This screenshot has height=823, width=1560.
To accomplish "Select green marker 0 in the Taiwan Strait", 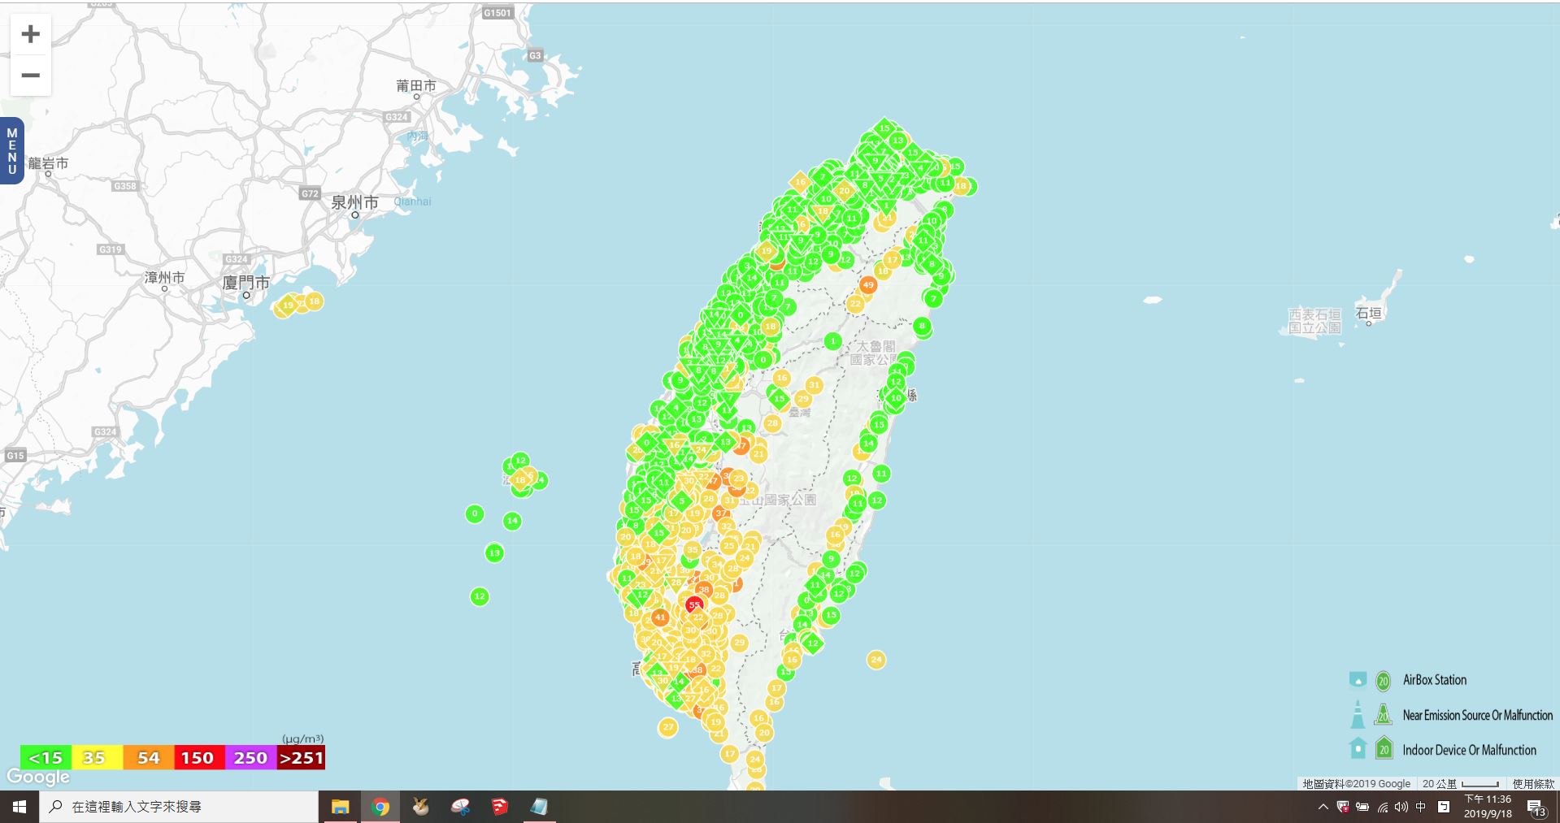I will tap(475, 513).
